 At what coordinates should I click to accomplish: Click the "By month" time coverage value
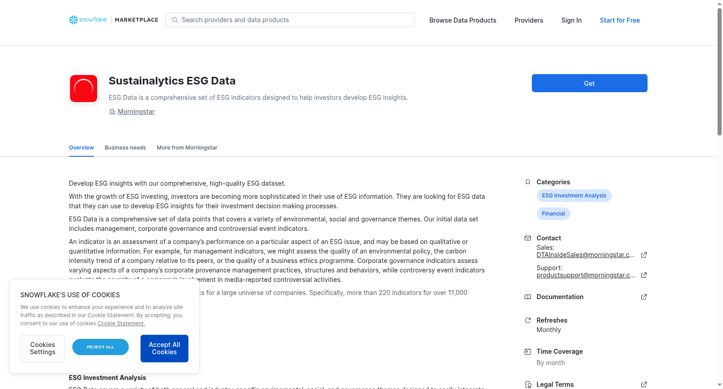click(551, 363)
